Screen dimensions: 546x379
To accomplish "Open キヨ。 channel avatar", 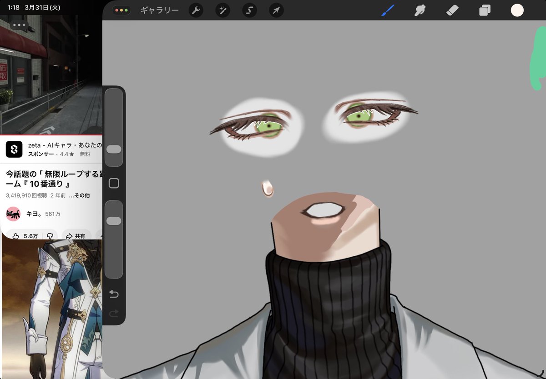I will coord(14,214).
